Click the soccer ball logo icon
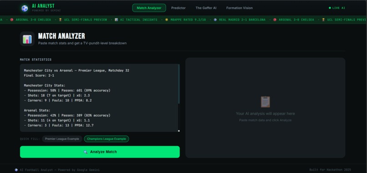 (x=25, y=8)
